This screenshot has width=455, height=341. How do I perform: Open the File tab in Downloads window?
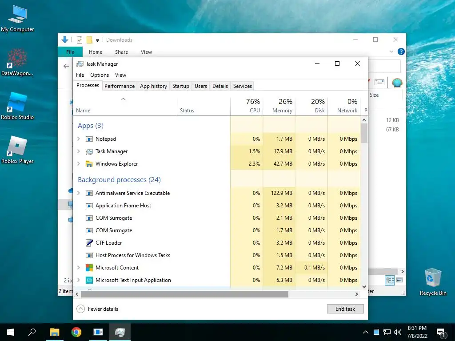[x=70, y=52]
